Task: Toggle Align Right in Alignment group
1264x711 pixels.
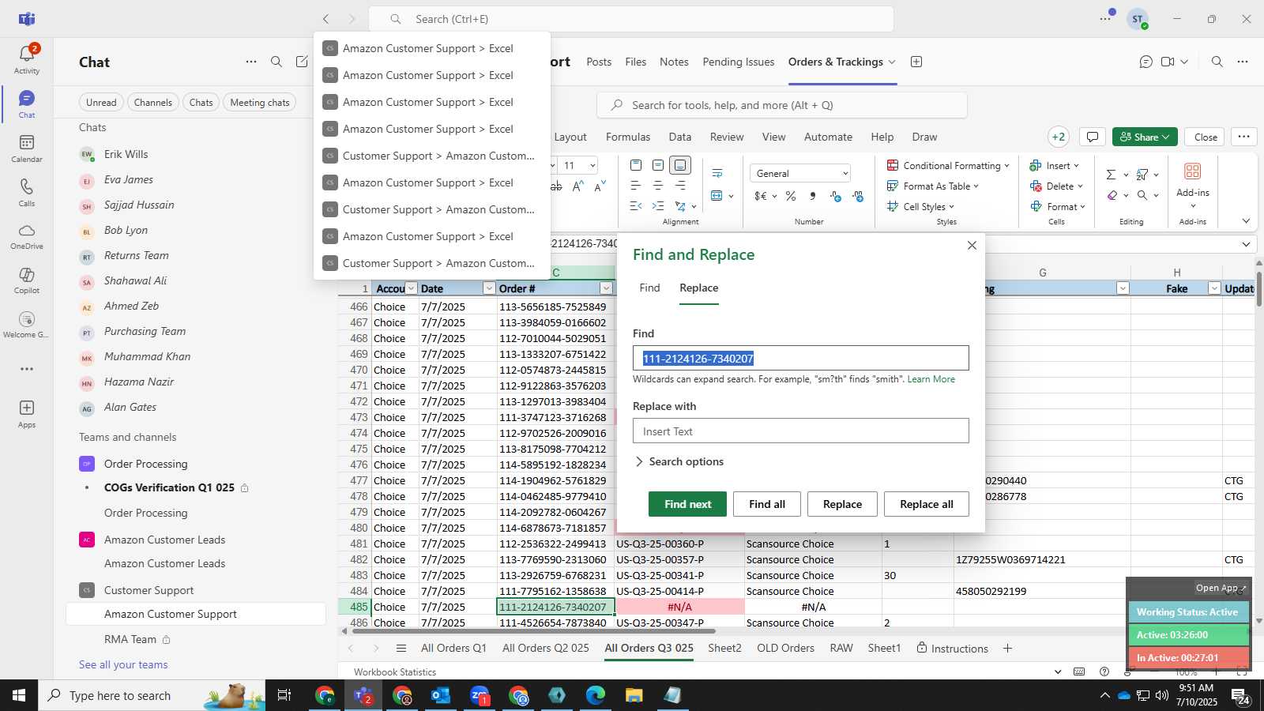Action: (x=680, y=186)
